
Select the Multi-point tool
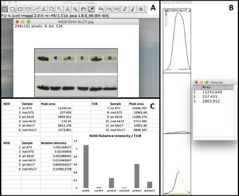pos(52,9)
